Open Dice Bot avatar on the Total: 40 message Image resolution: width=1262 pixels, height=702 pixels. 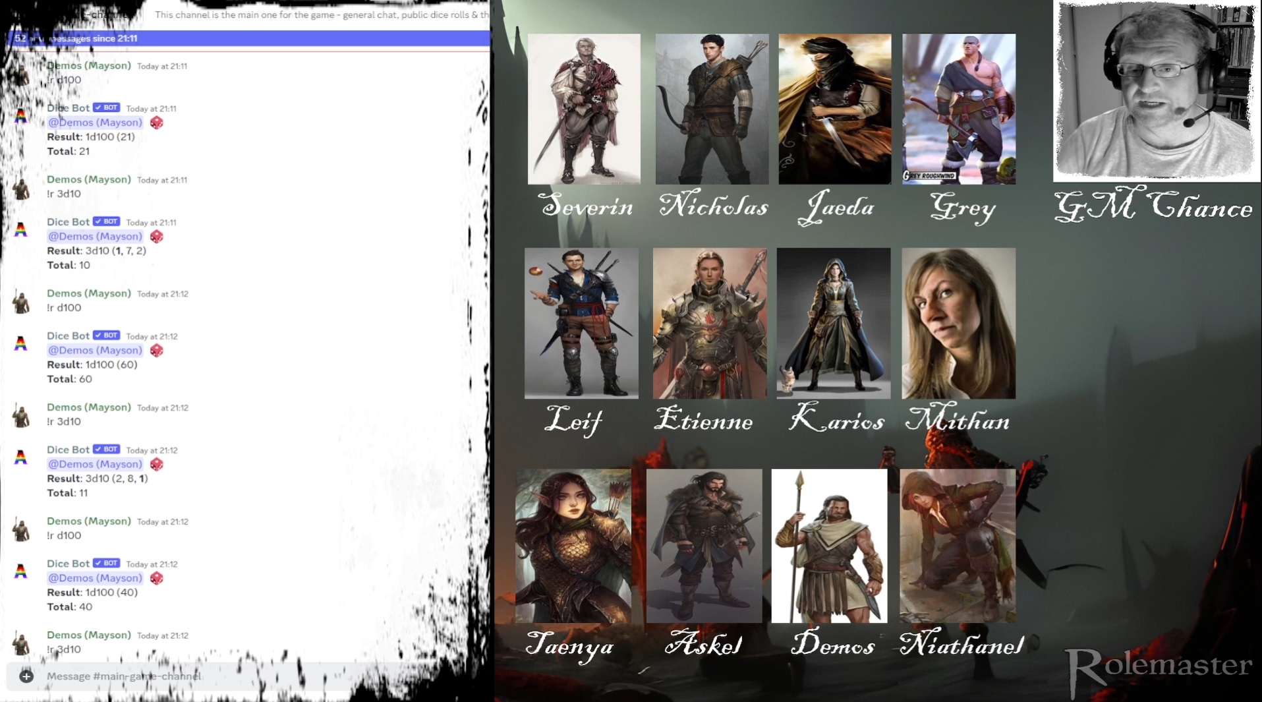click(x=21, y=572)
